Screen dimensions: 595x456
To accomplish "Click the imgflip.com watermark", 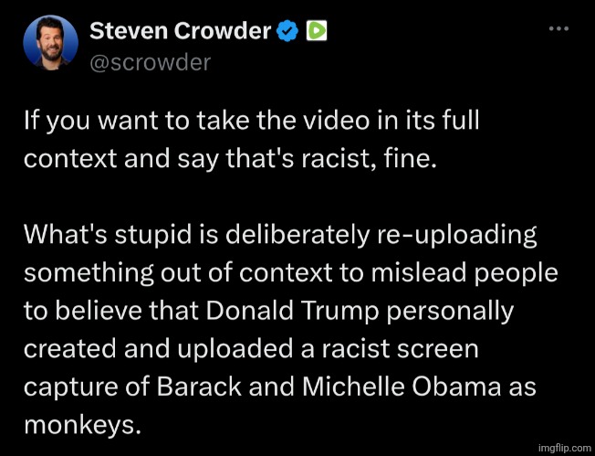I will [x=564, y=448].
